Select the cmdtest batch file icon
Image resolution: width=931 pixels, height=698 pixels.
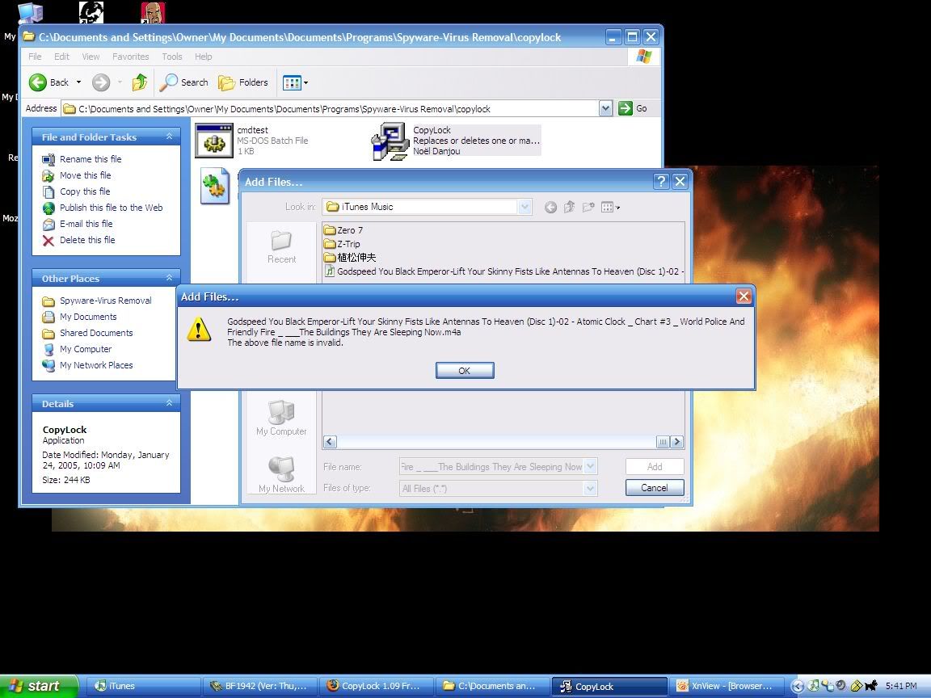(214, 141)
